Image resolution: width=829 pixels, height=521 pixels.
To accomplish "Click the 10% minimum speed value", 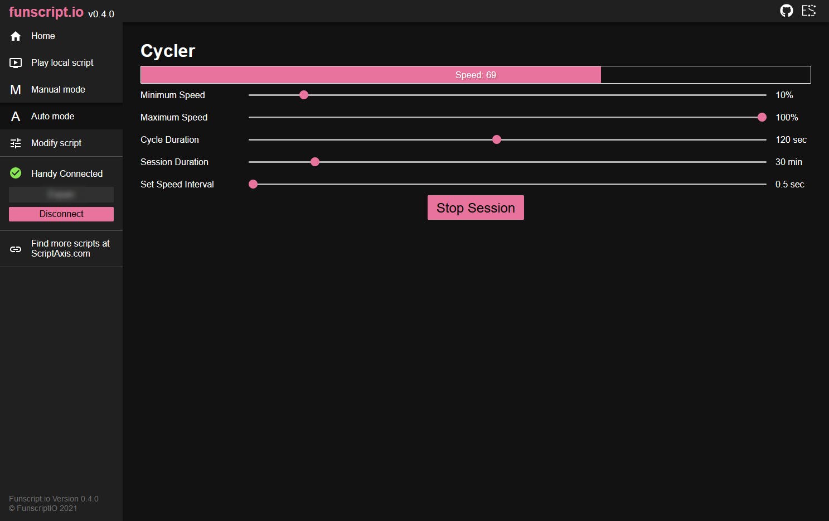I will click(784, 95).
